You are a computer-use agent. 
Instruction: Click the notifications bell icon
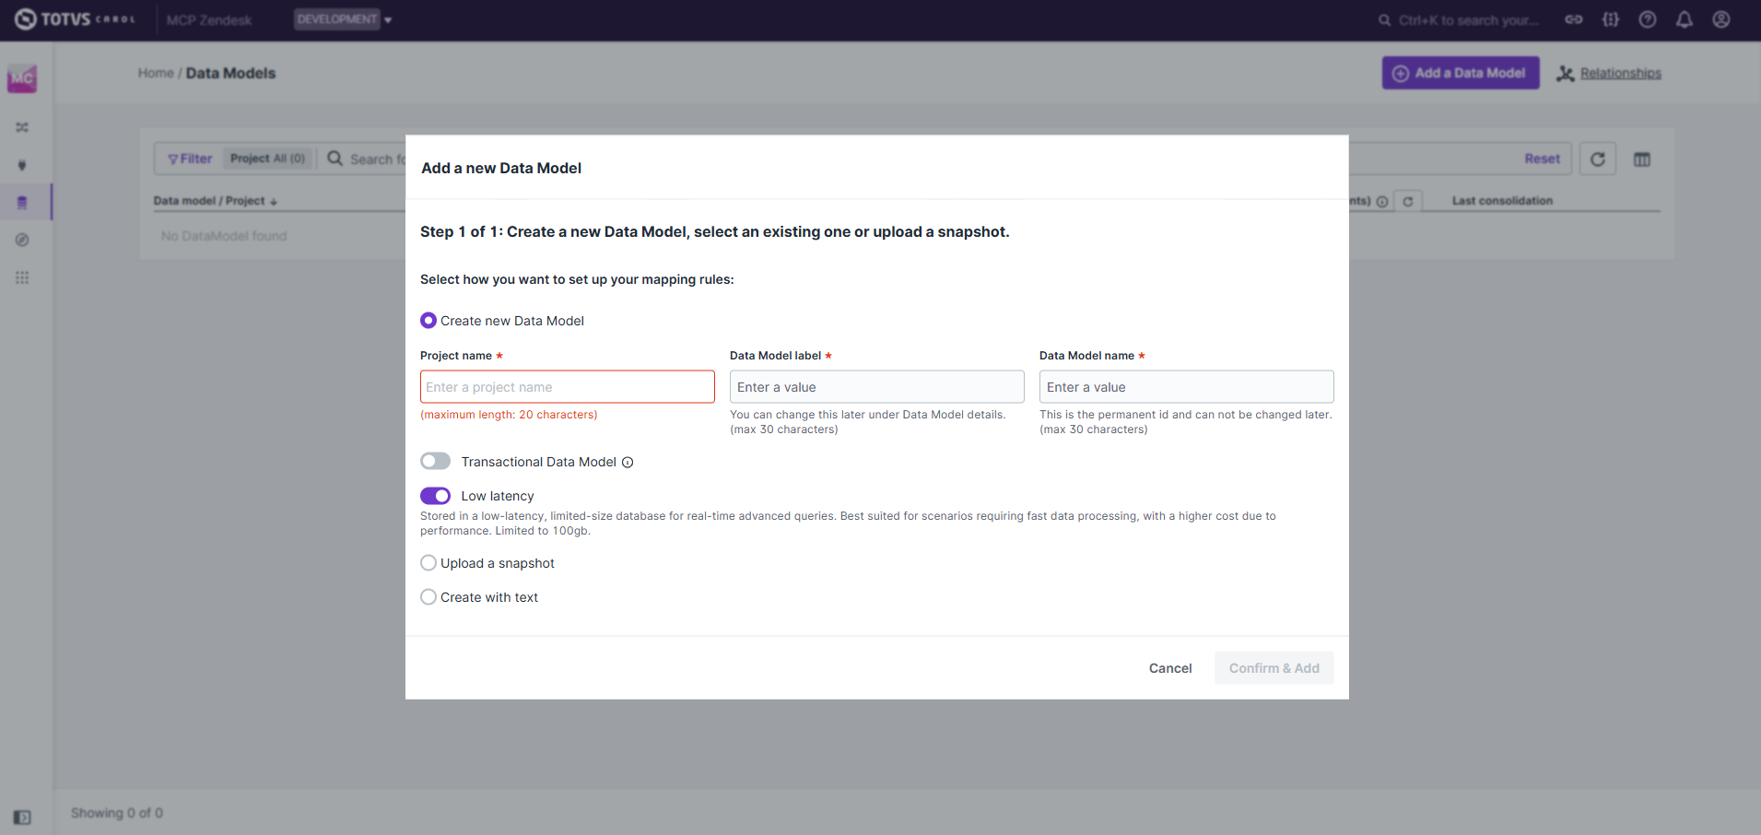pyautogui.click(x=1684, y=19)
